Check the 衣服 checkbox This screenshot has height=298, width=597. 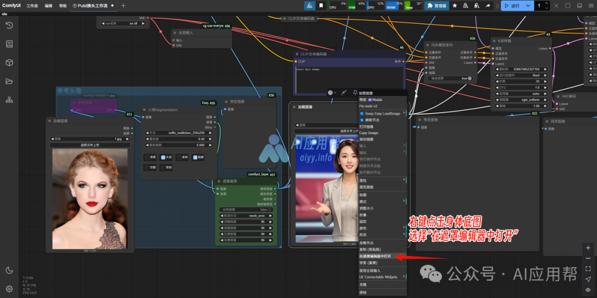pos(148,167)
